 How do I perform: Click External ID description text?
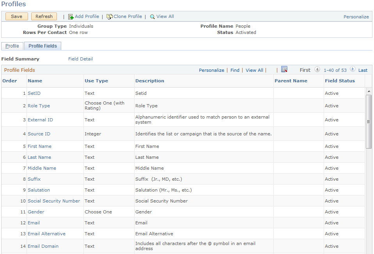coord(202,120)
